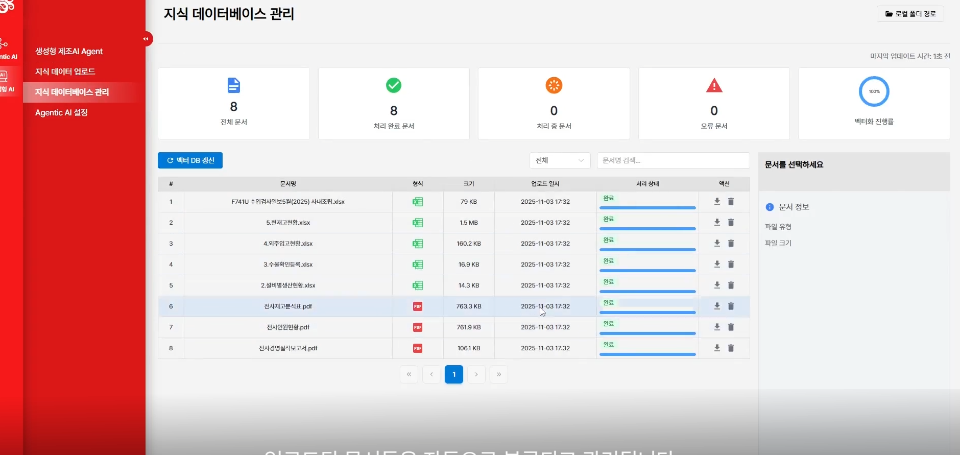Open the 전체 filter dropdown

click(x=560, y=160)
